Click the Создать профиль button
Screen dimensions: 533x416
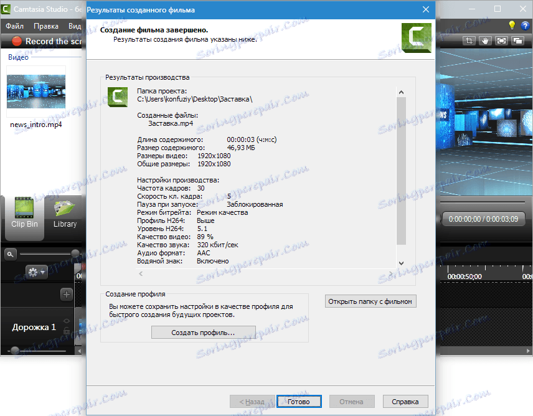pos(202,332)
